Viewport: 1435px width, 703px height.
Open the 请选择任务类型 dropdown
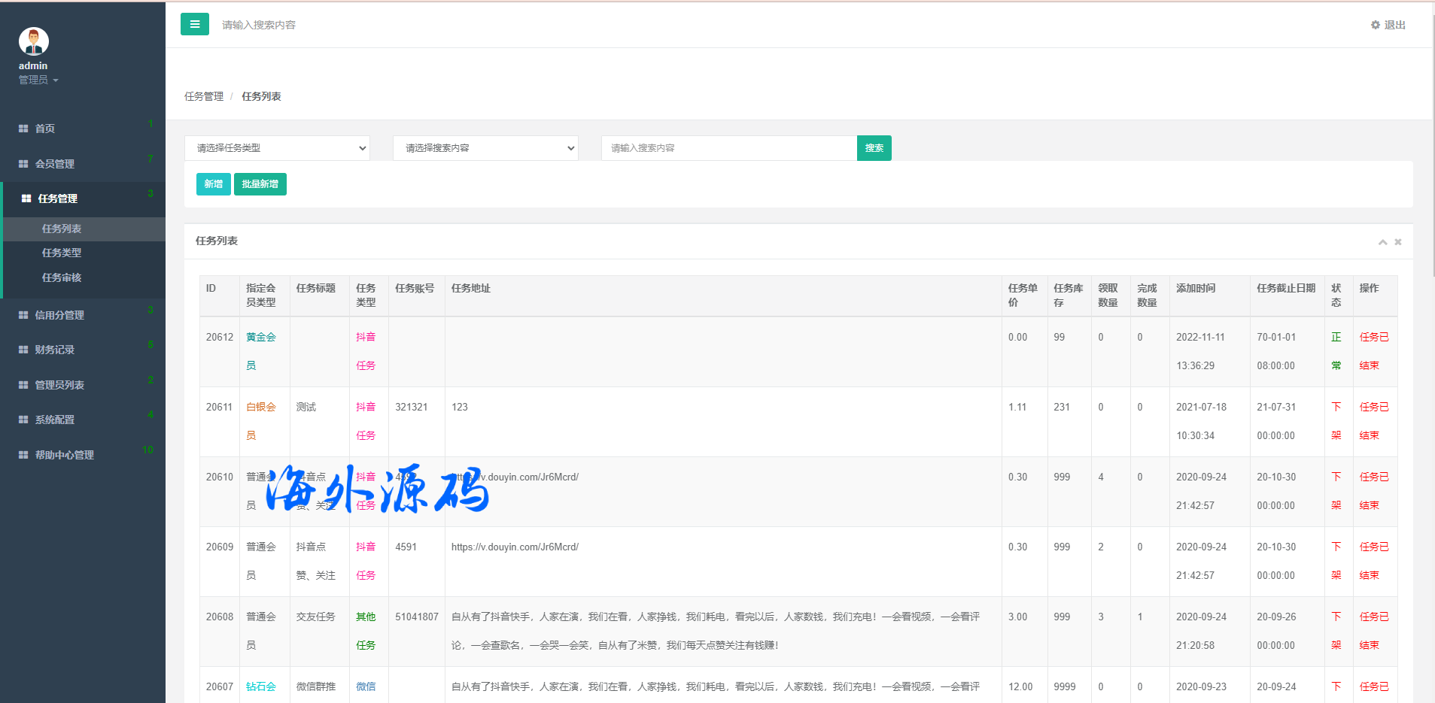click(x=277, y=148)
